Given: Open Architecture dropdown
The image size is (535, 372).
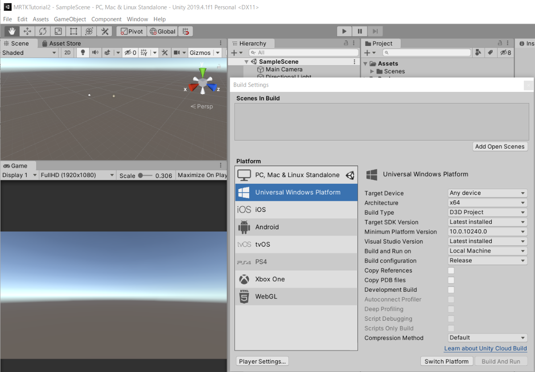Looking at the screenshot, I should point(488,203).
